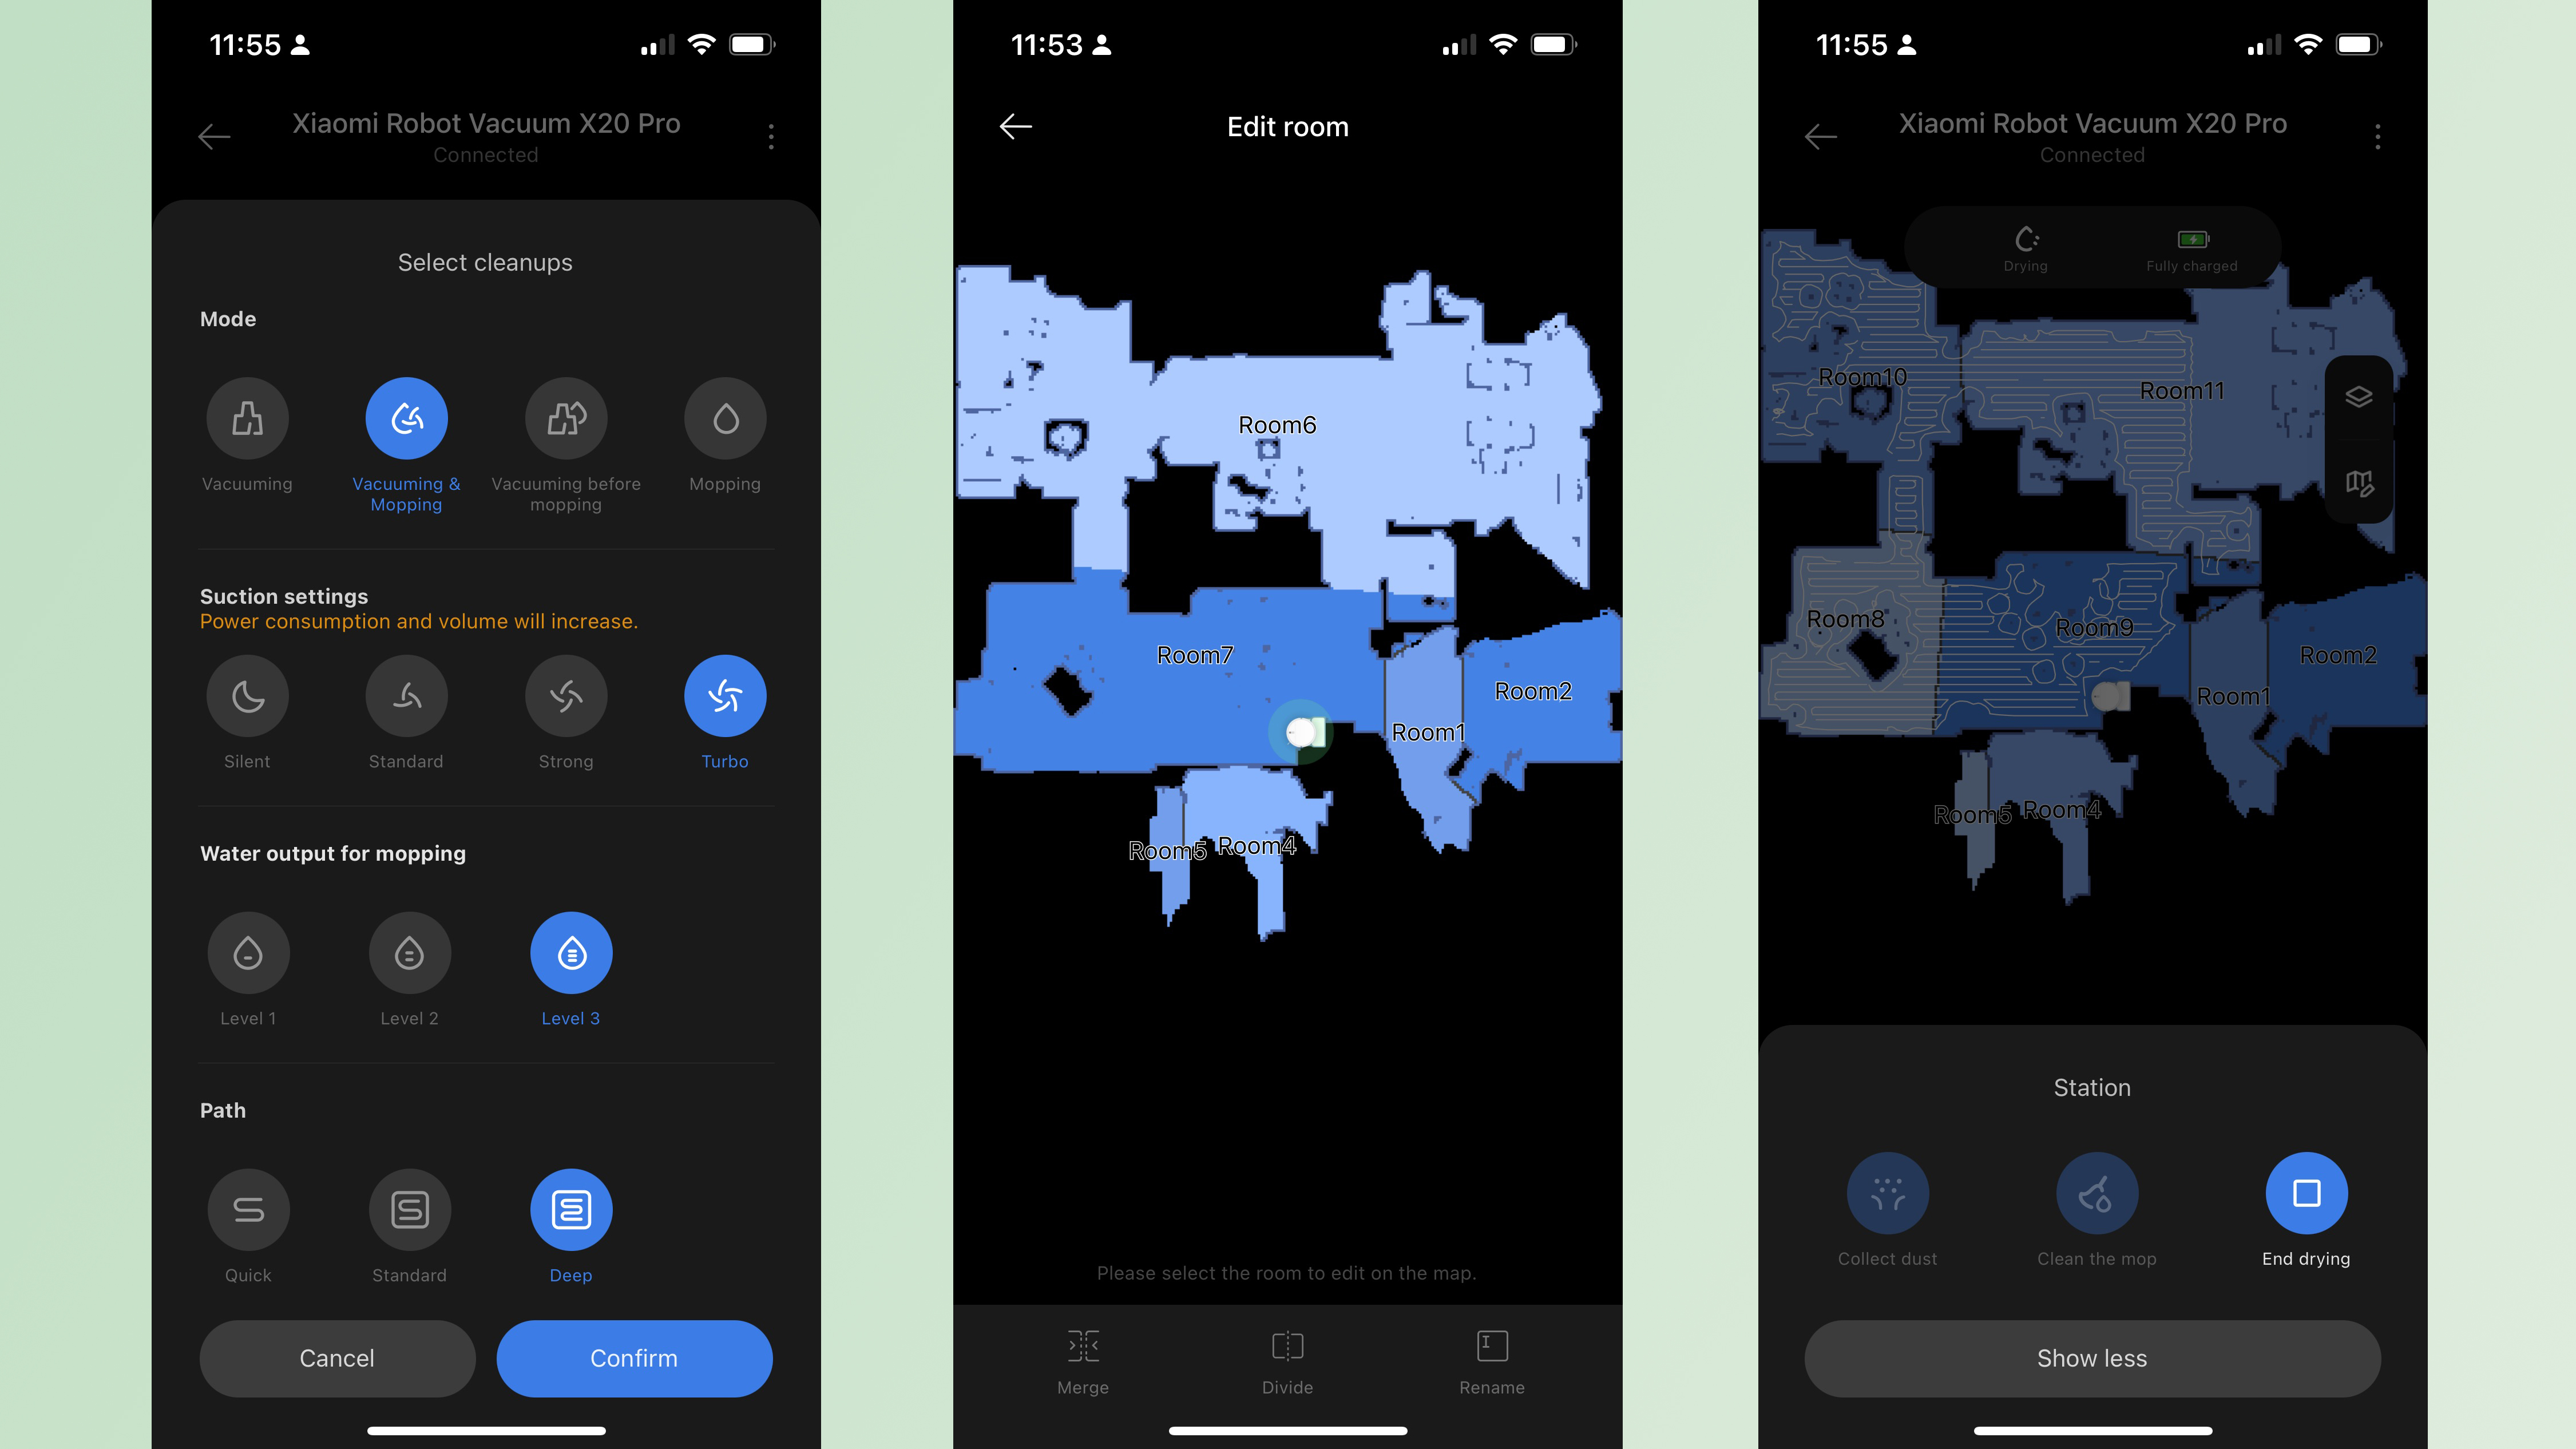The width and height of the screenshot is (2576, 1449).
Task: Select Silent suction mode icon
Action: click(248, 695)
